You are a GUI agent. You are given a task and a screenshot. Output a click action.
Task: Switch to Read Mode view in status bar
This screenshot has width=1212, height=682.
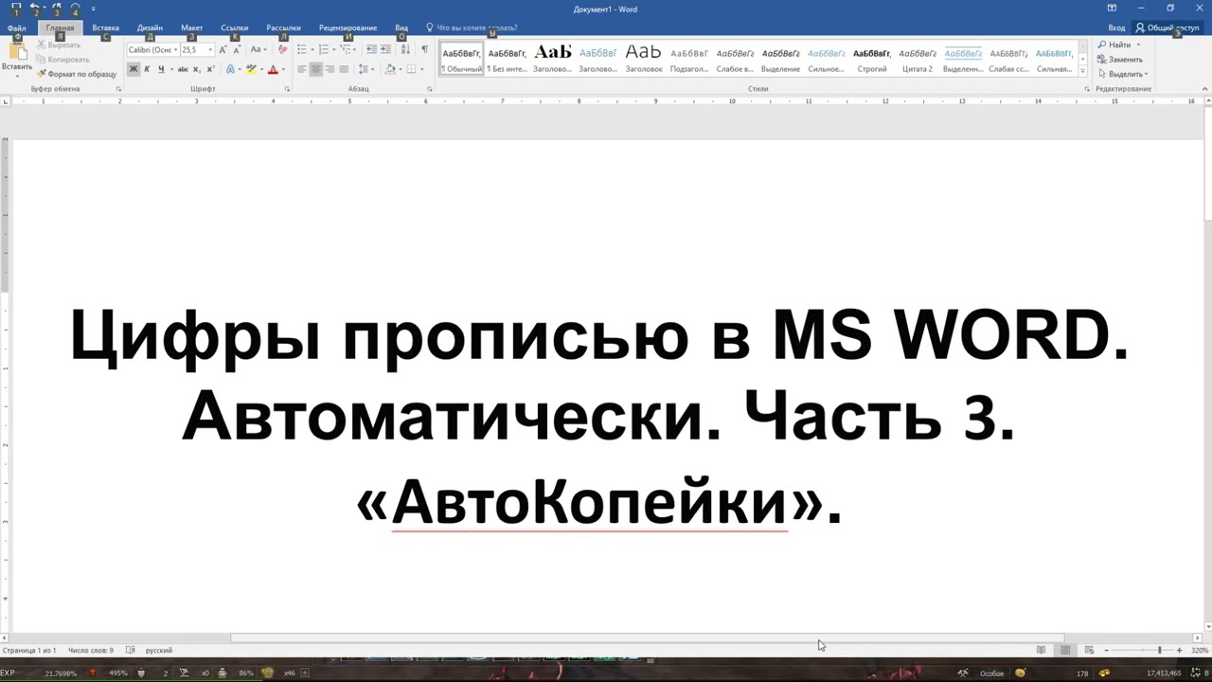(1042, 650)
